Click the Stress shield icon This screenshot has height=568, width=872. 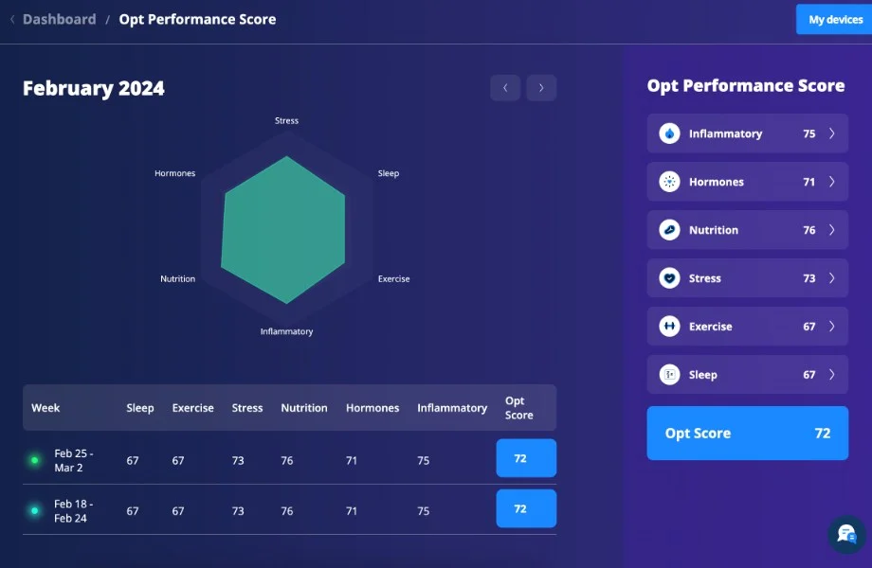coord(668,277)
